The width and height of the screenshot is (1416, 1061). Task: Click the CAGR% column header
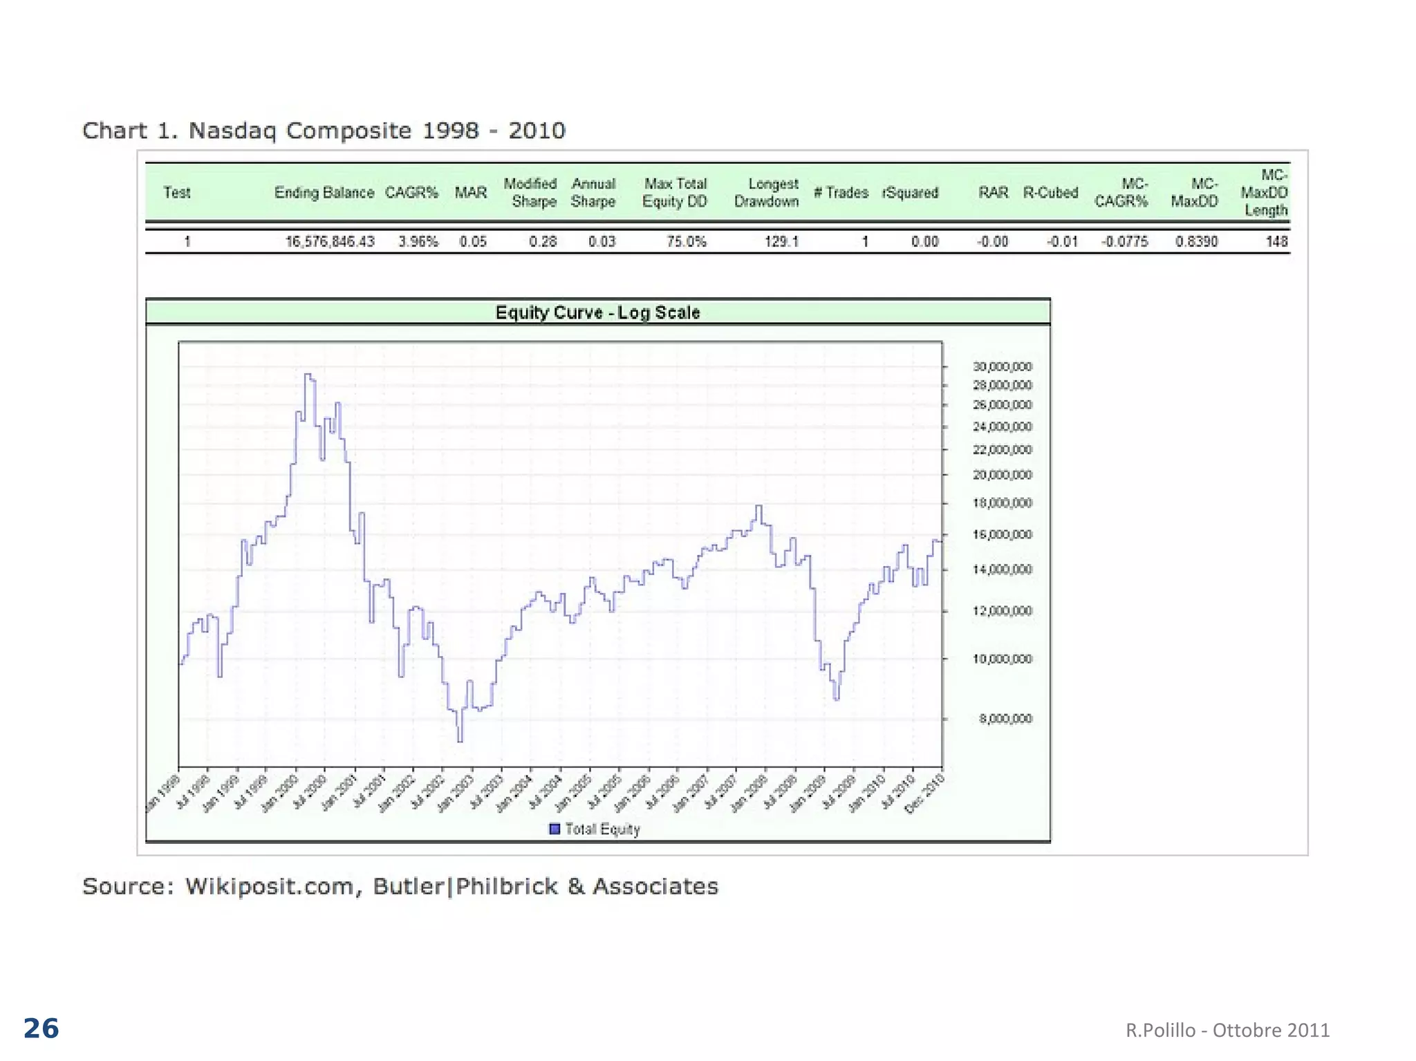(x=411, y=193)
